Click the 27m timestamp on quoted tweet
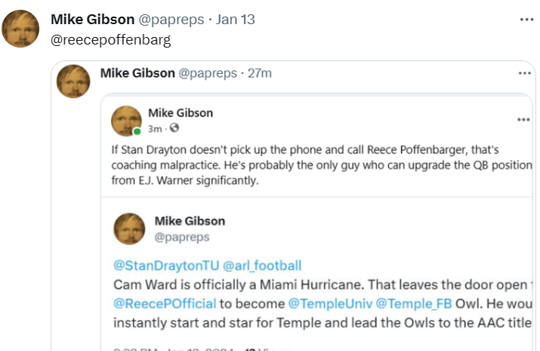This screenshot has width=540, height=351. pos(259,73)
